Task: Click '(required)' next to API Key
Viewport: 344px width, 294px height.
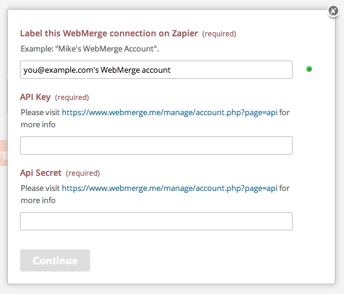Action: coord(72,97)
